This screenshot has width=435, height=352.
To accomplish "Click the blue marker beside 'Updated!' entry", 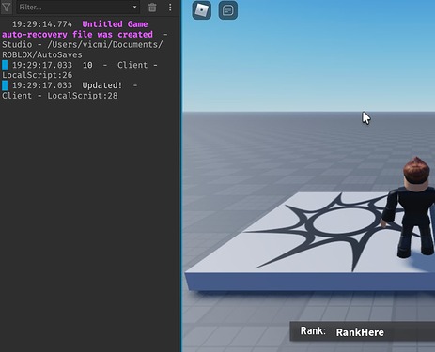I will (x=5, y=85).
